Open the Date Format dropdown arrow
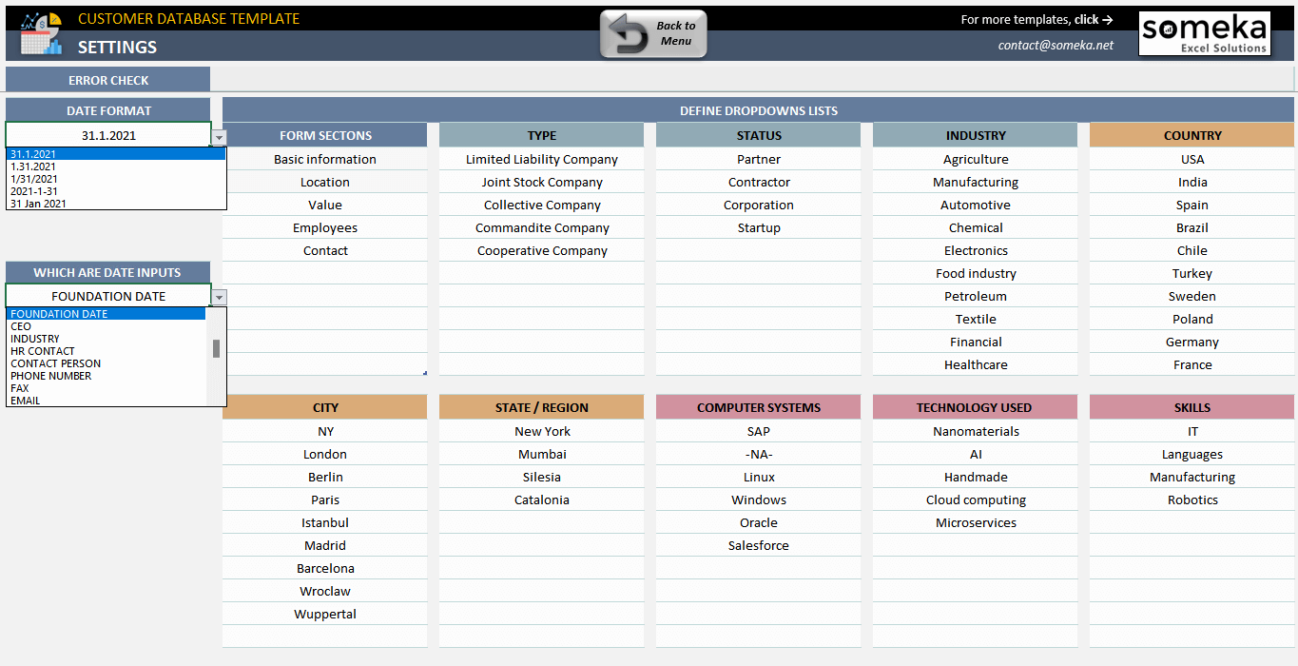The height and width of the screenshot is (666, 1298). 219,136
